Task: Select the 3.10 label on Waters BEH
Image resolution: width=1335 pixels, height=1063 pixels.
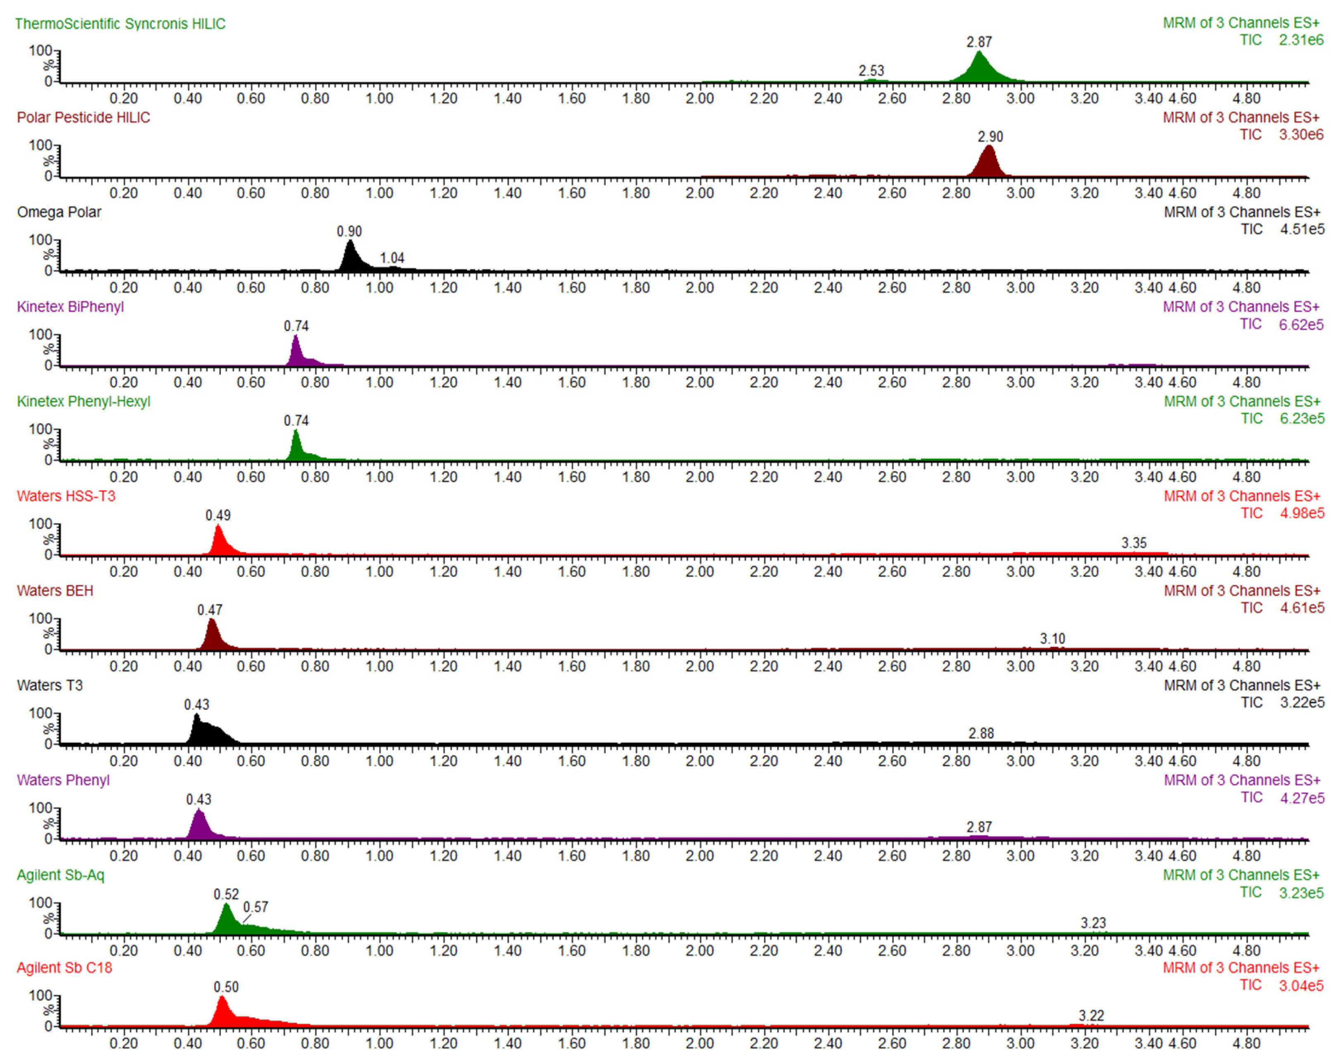Action: coord(1052,638)
